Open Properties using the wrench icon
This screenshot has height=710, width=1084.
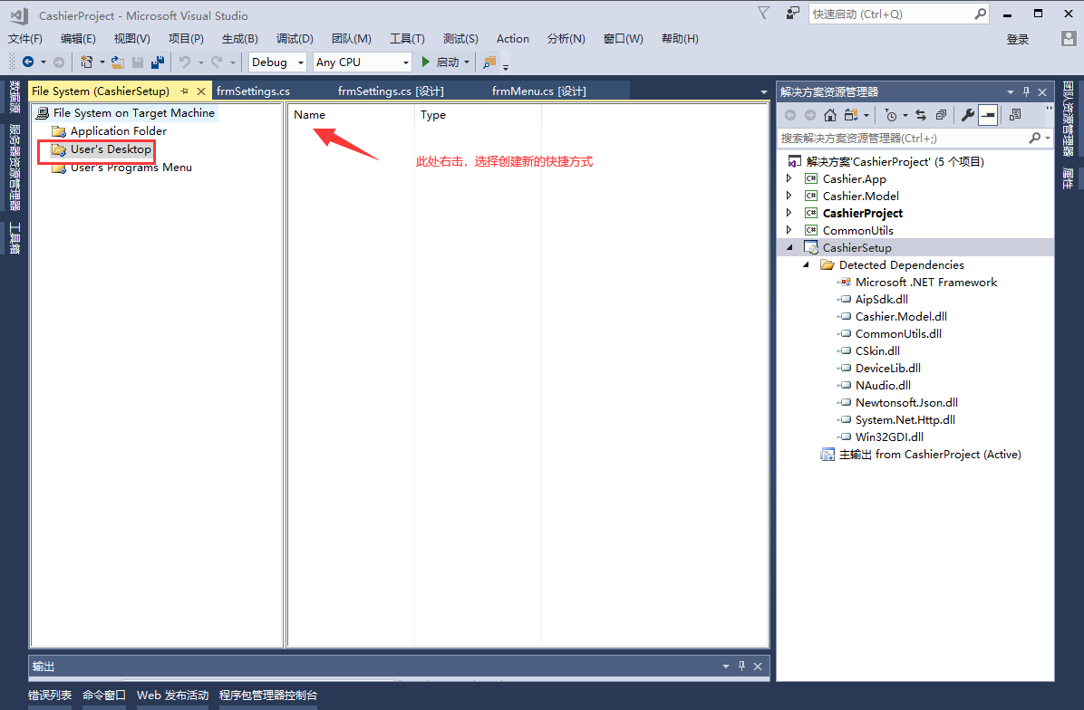(968, 115)
